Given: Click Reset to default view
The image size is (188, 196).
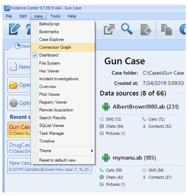Looking at the screenshot, I should pos(63,160).
